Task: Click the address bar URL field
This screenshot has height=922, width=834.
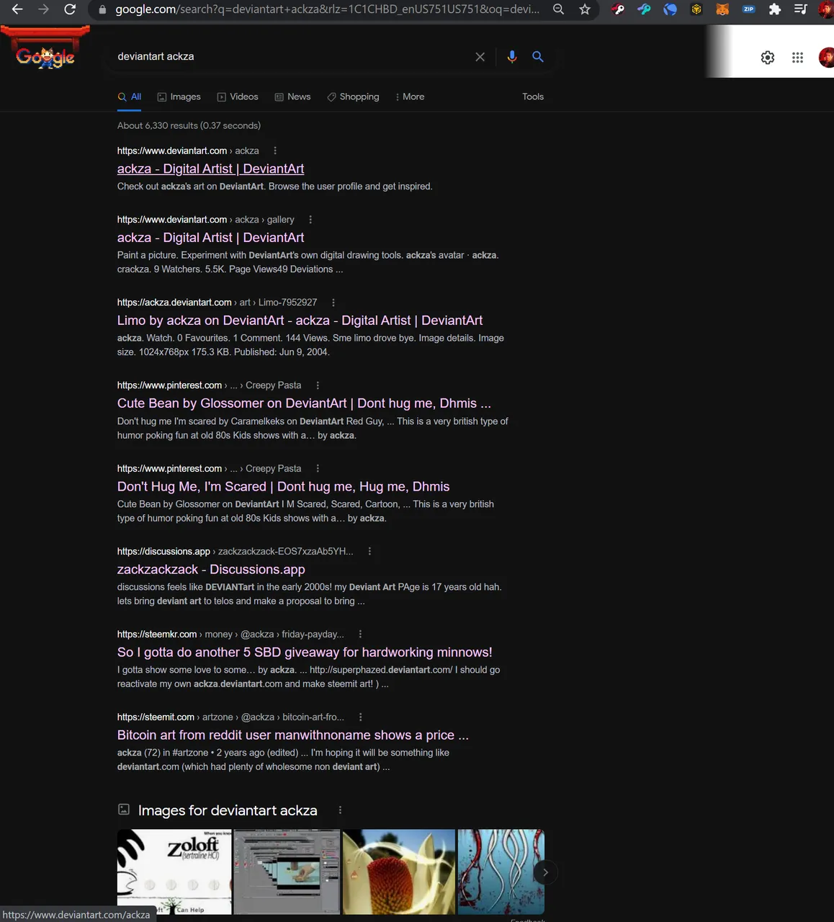Action: [x=327, y=9]
